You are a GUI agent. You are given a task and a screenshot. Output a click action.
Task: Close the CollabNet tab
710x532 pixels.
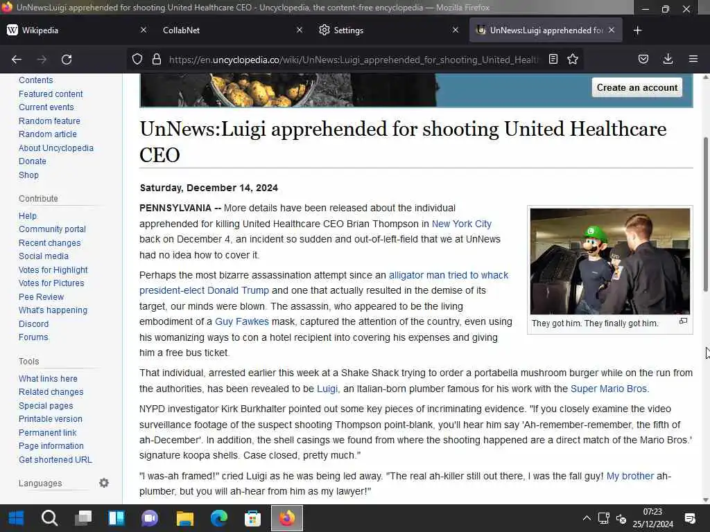[300, 30]
